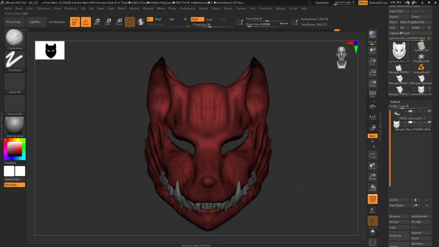Activate the Scale transform mode
The width and height of the screenshot is (439, 247).
tap(107, 22)
